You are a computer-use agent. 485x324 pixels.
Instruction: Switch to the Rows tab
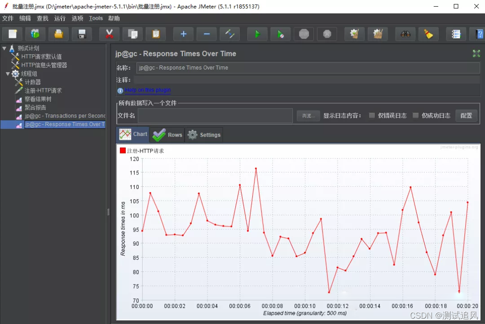coord(168,135)
